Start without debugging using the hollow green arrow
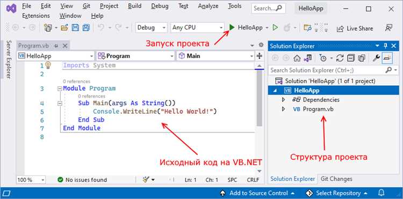Screen dimensions: 403x199 pyautogui.click(x=275, y=27)
